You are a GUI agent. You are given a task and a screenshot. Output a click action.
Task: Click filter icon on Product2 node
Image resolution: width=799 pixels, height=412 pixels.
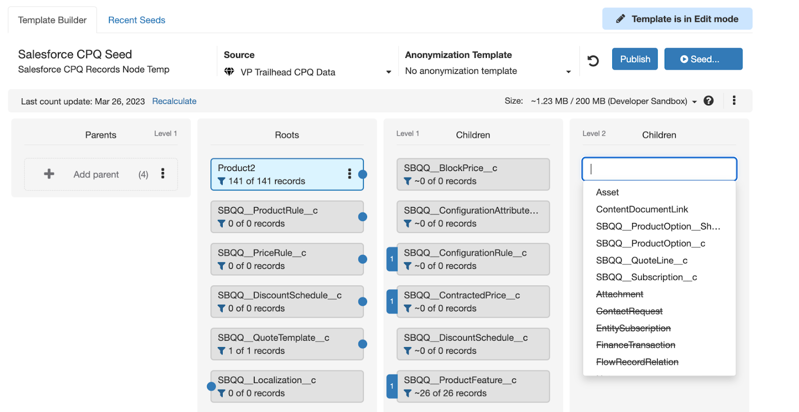tap(222, 181)
